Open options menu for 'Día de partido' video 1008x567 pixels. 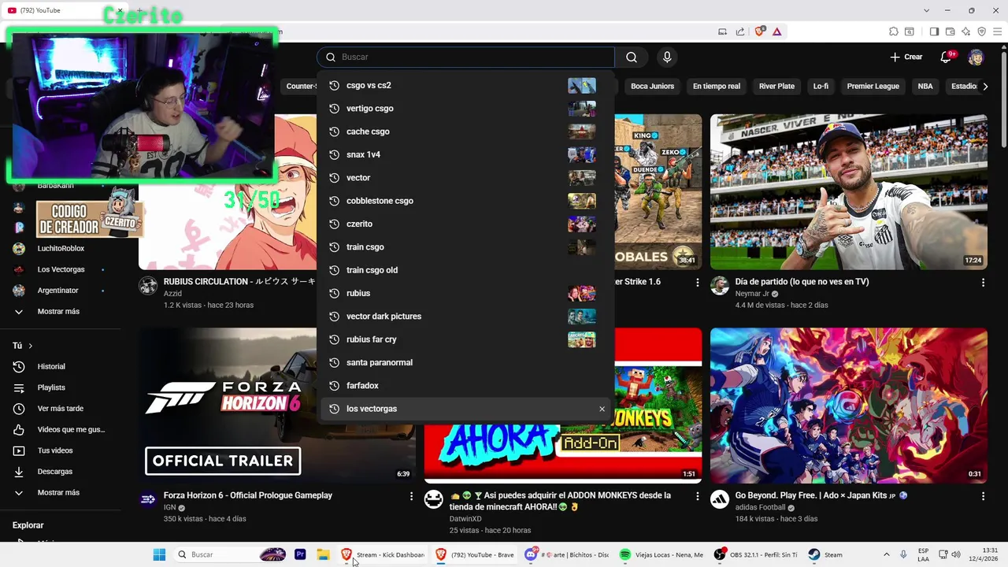pyautogui.click(x=983, y=282)
